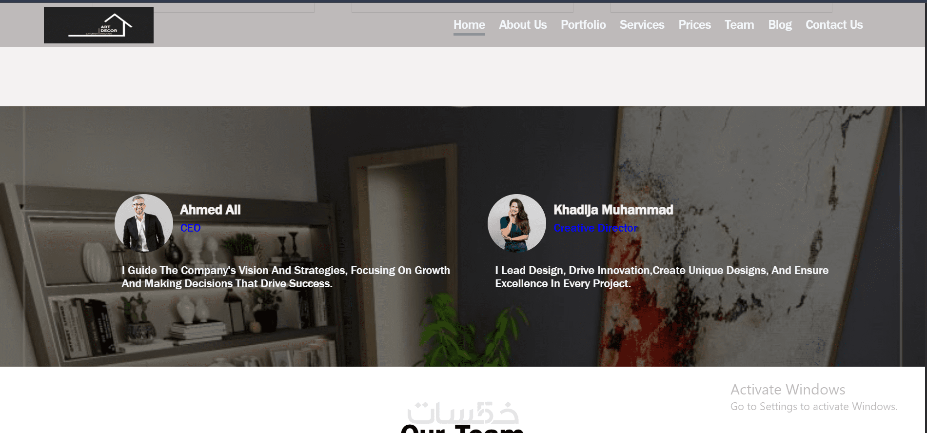Go to the About Us page
The image size is (927, 433).
[523, 25]
